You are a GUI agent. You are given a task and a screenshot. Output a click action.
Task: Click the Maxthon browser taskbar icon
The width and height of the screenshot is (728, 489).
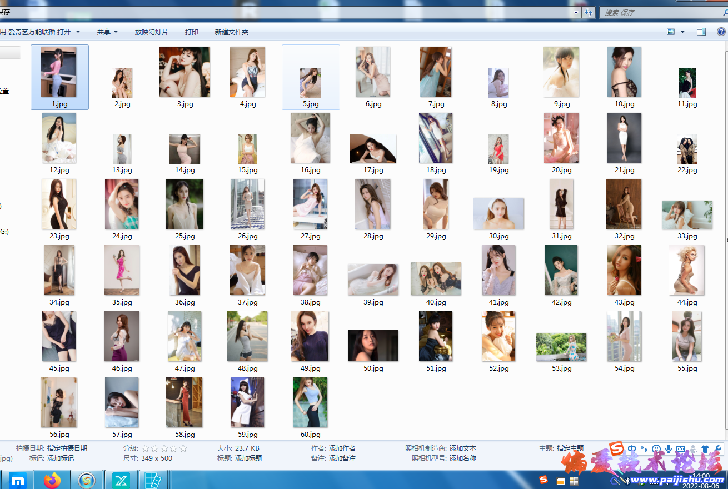tap(18, 480)
